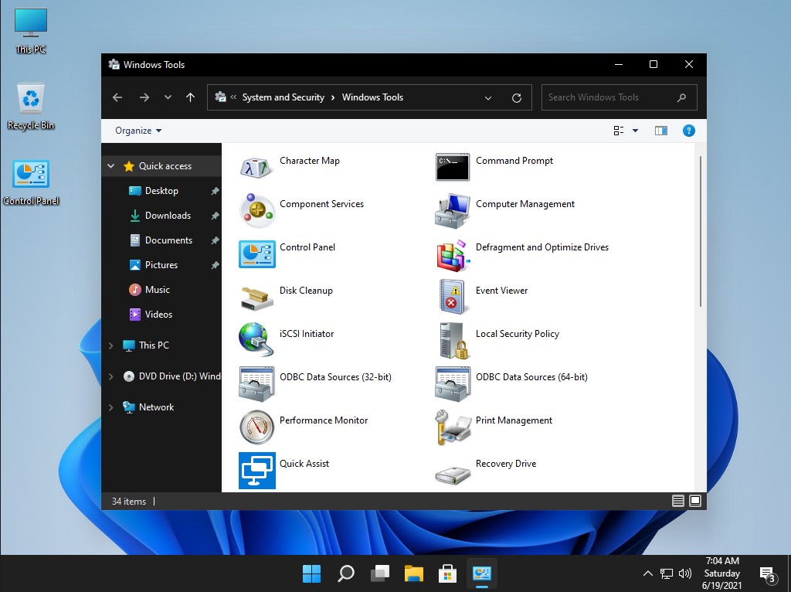Image resolution: width=791 pixels, height=592 pixels.
Task: Open Character Map
Action: point(309,161)
